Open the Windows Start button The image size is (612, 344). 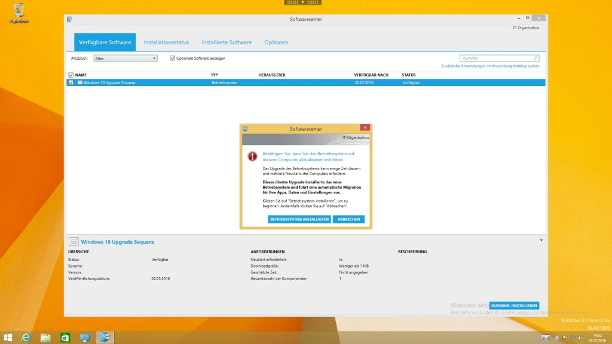[8, 337]
